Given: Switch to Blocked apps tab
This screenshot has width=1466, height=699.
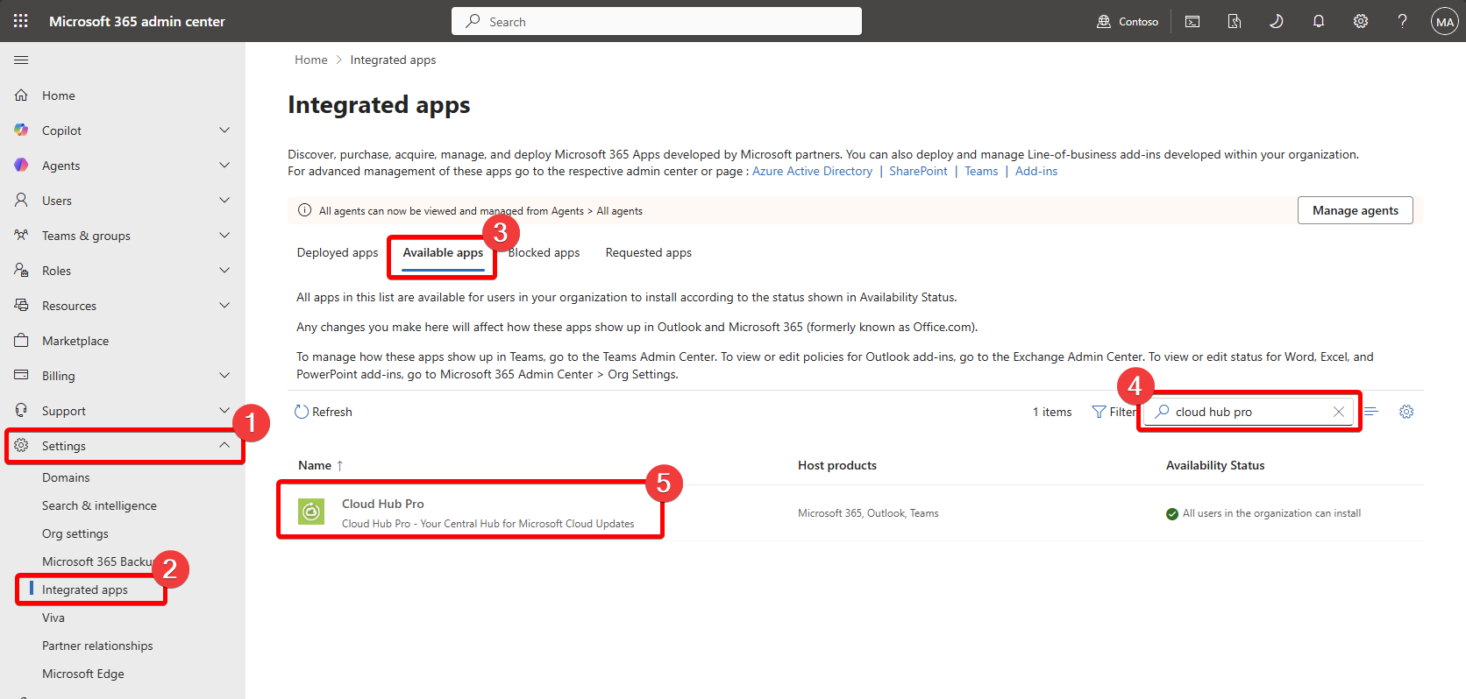Looking at the screenshot, I should coord(544,252).
